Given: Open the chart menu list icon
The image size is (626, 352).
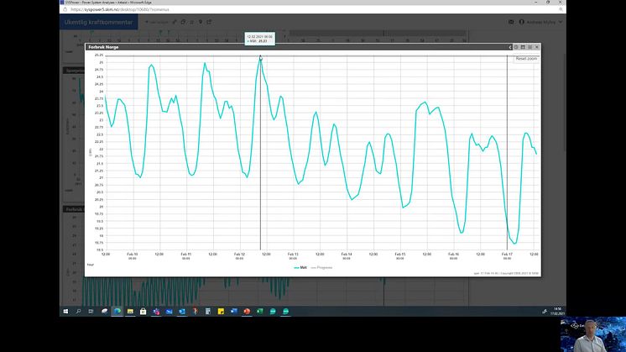Looking at the screenshot, I should [529, 47].
